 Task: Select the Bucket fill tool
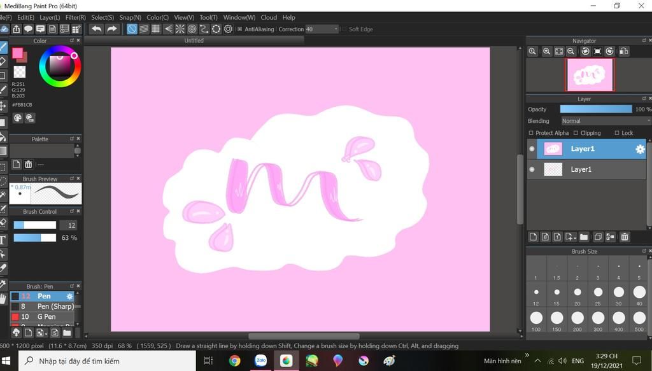point(3,137)
